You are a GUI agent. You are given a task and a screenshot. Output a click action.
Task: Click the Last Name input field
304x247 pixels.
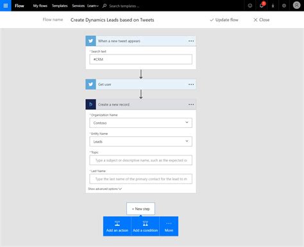(140, 179)
